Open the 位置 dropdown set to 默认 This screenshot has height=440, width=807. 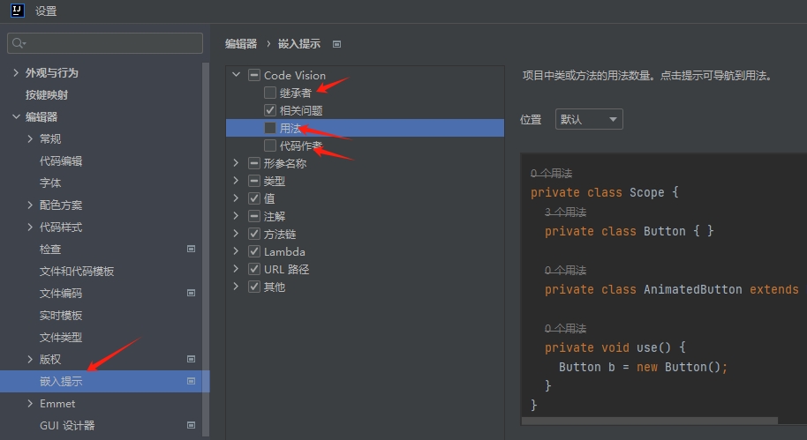(589, 119)
